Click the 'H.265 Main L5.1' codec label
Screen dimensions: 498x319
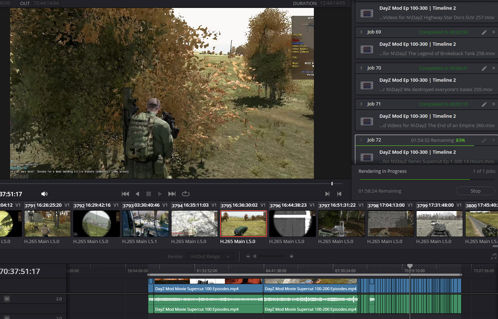click(139, 242)
